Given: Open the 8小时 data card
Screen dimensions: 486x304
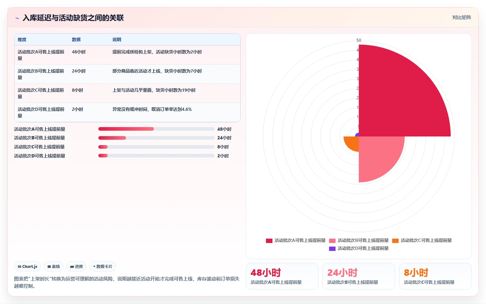Looking at the screenshot, I should (435, 276).
